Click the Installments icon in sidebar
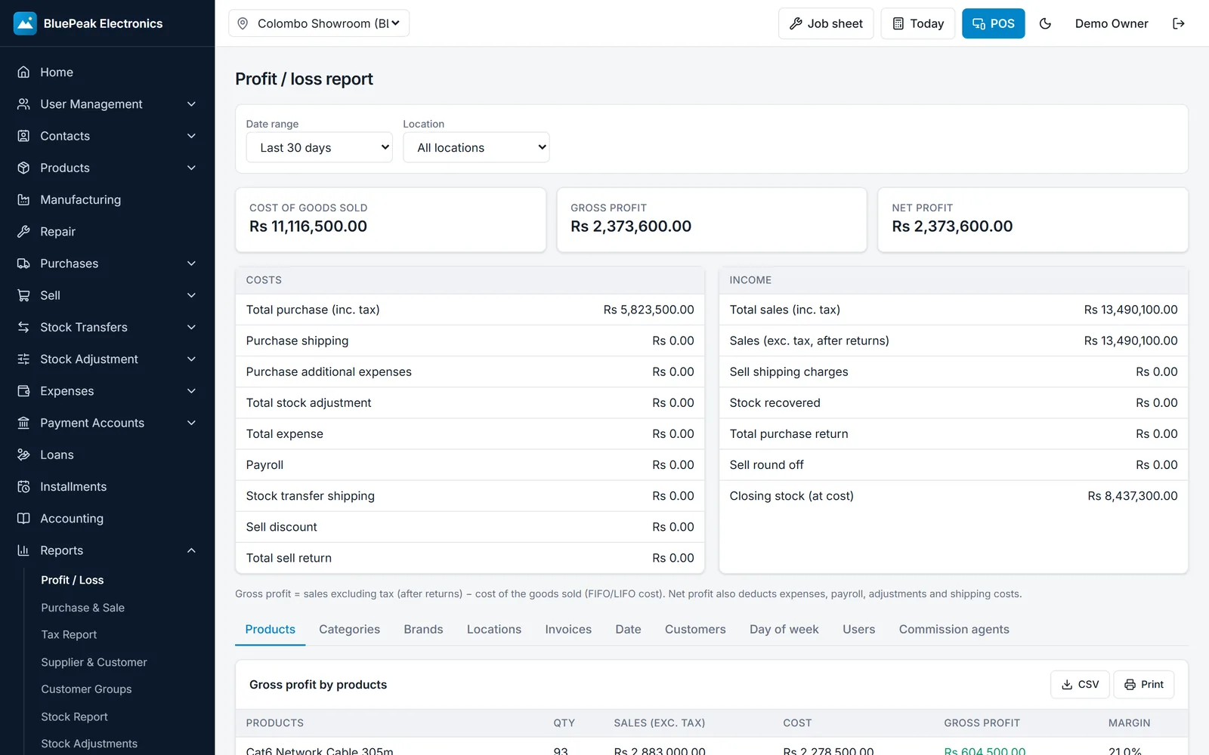Viewport: 1209px width, 755px height. (23, 487)
